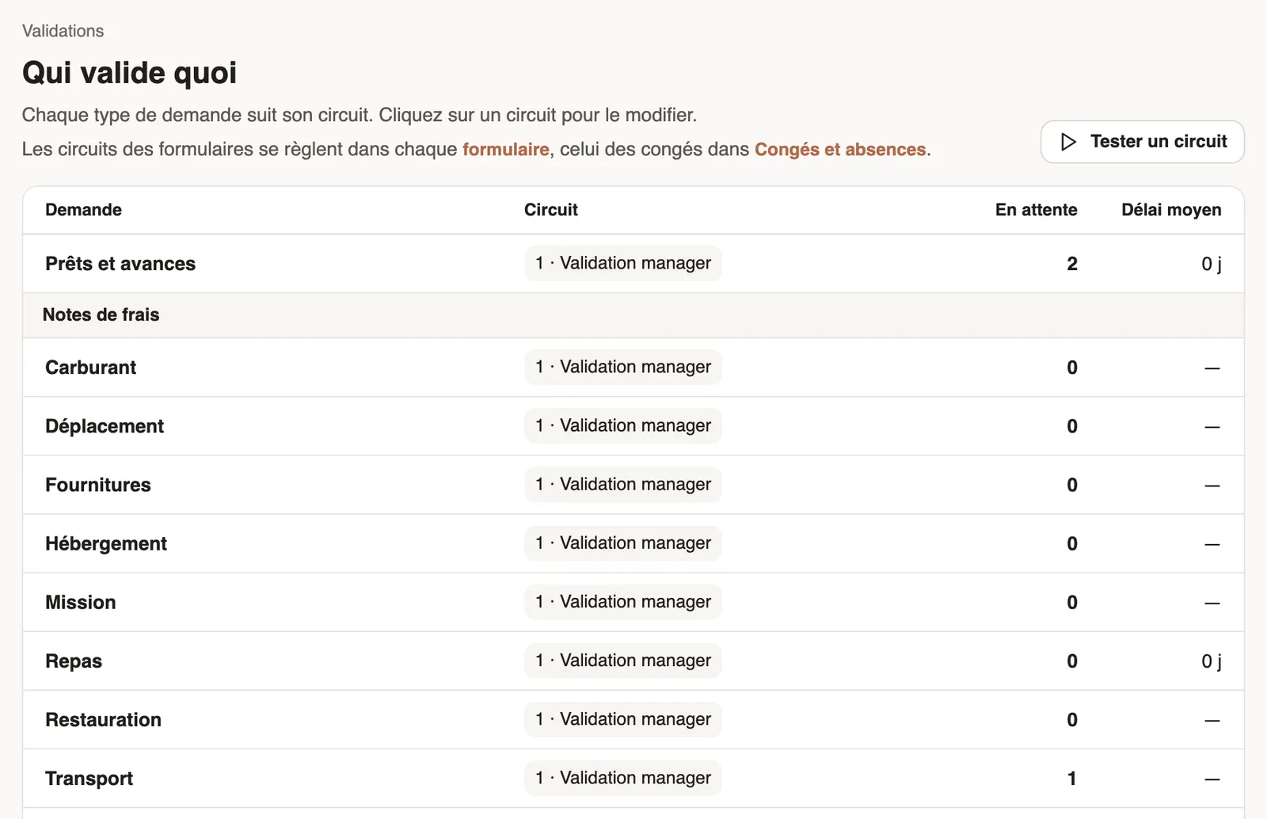Open the Congés et absences link
This screenshot has height=819, width=1267.
(840, 149)
